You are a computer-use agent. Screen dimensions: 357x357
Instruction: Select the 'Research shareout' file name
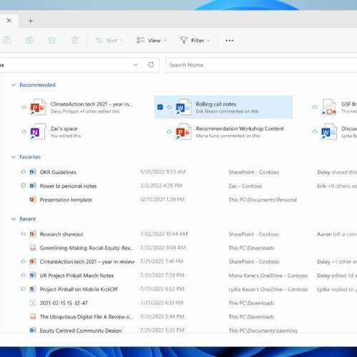[61, 234]
